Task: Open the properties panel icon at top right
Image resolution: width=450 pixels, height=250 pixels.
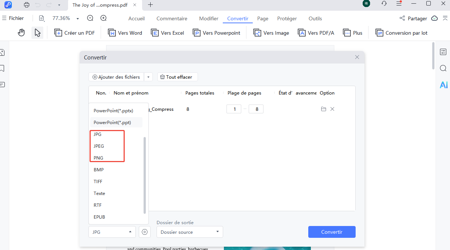Action: (443, 52)
